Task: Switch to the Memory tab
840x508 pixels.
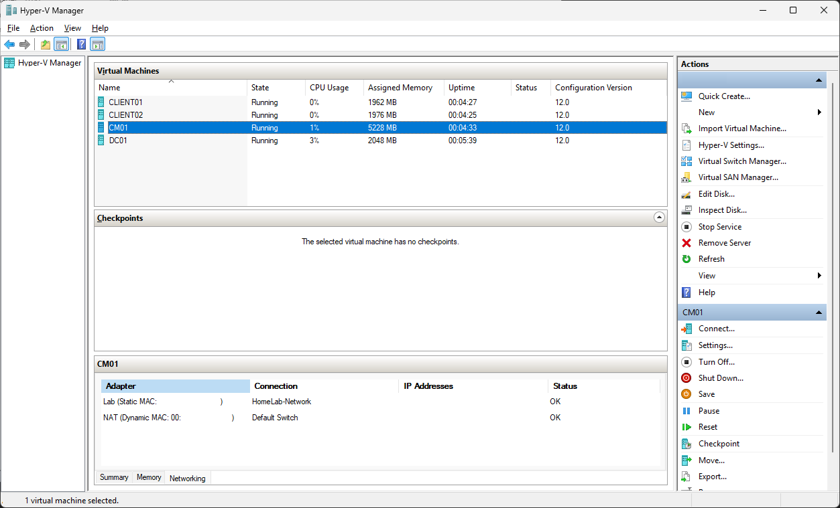Action: (x=149, y=477)
